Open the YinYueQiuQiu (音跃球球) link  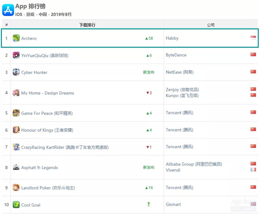click(45, 55)
